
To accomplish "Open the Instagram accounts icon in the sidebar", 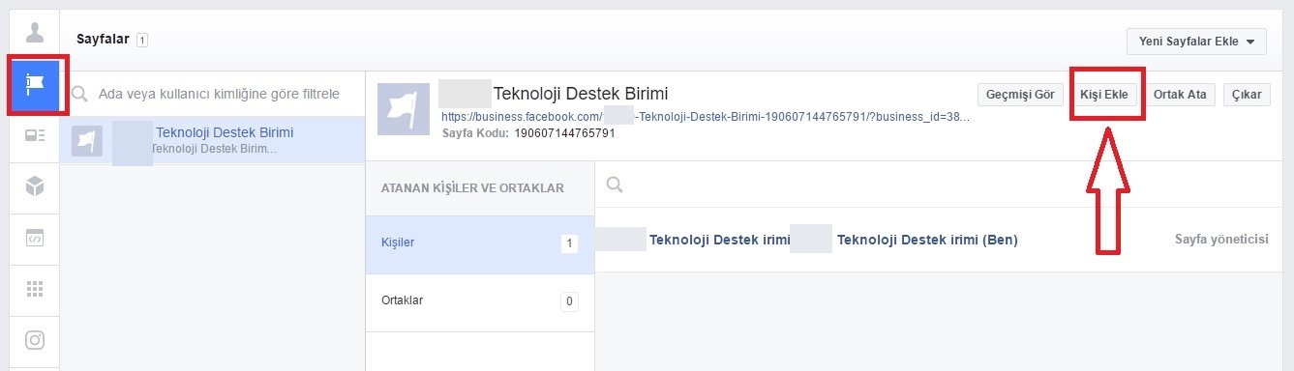I will pos(35,339).
